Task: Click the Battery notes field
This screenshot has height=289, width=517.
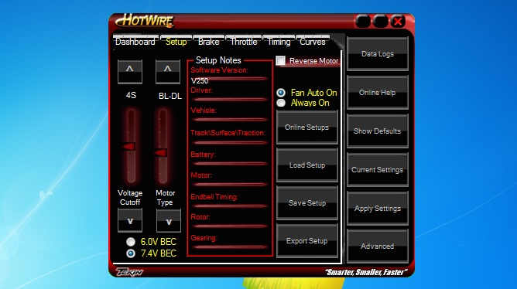Action: [230, 163]
